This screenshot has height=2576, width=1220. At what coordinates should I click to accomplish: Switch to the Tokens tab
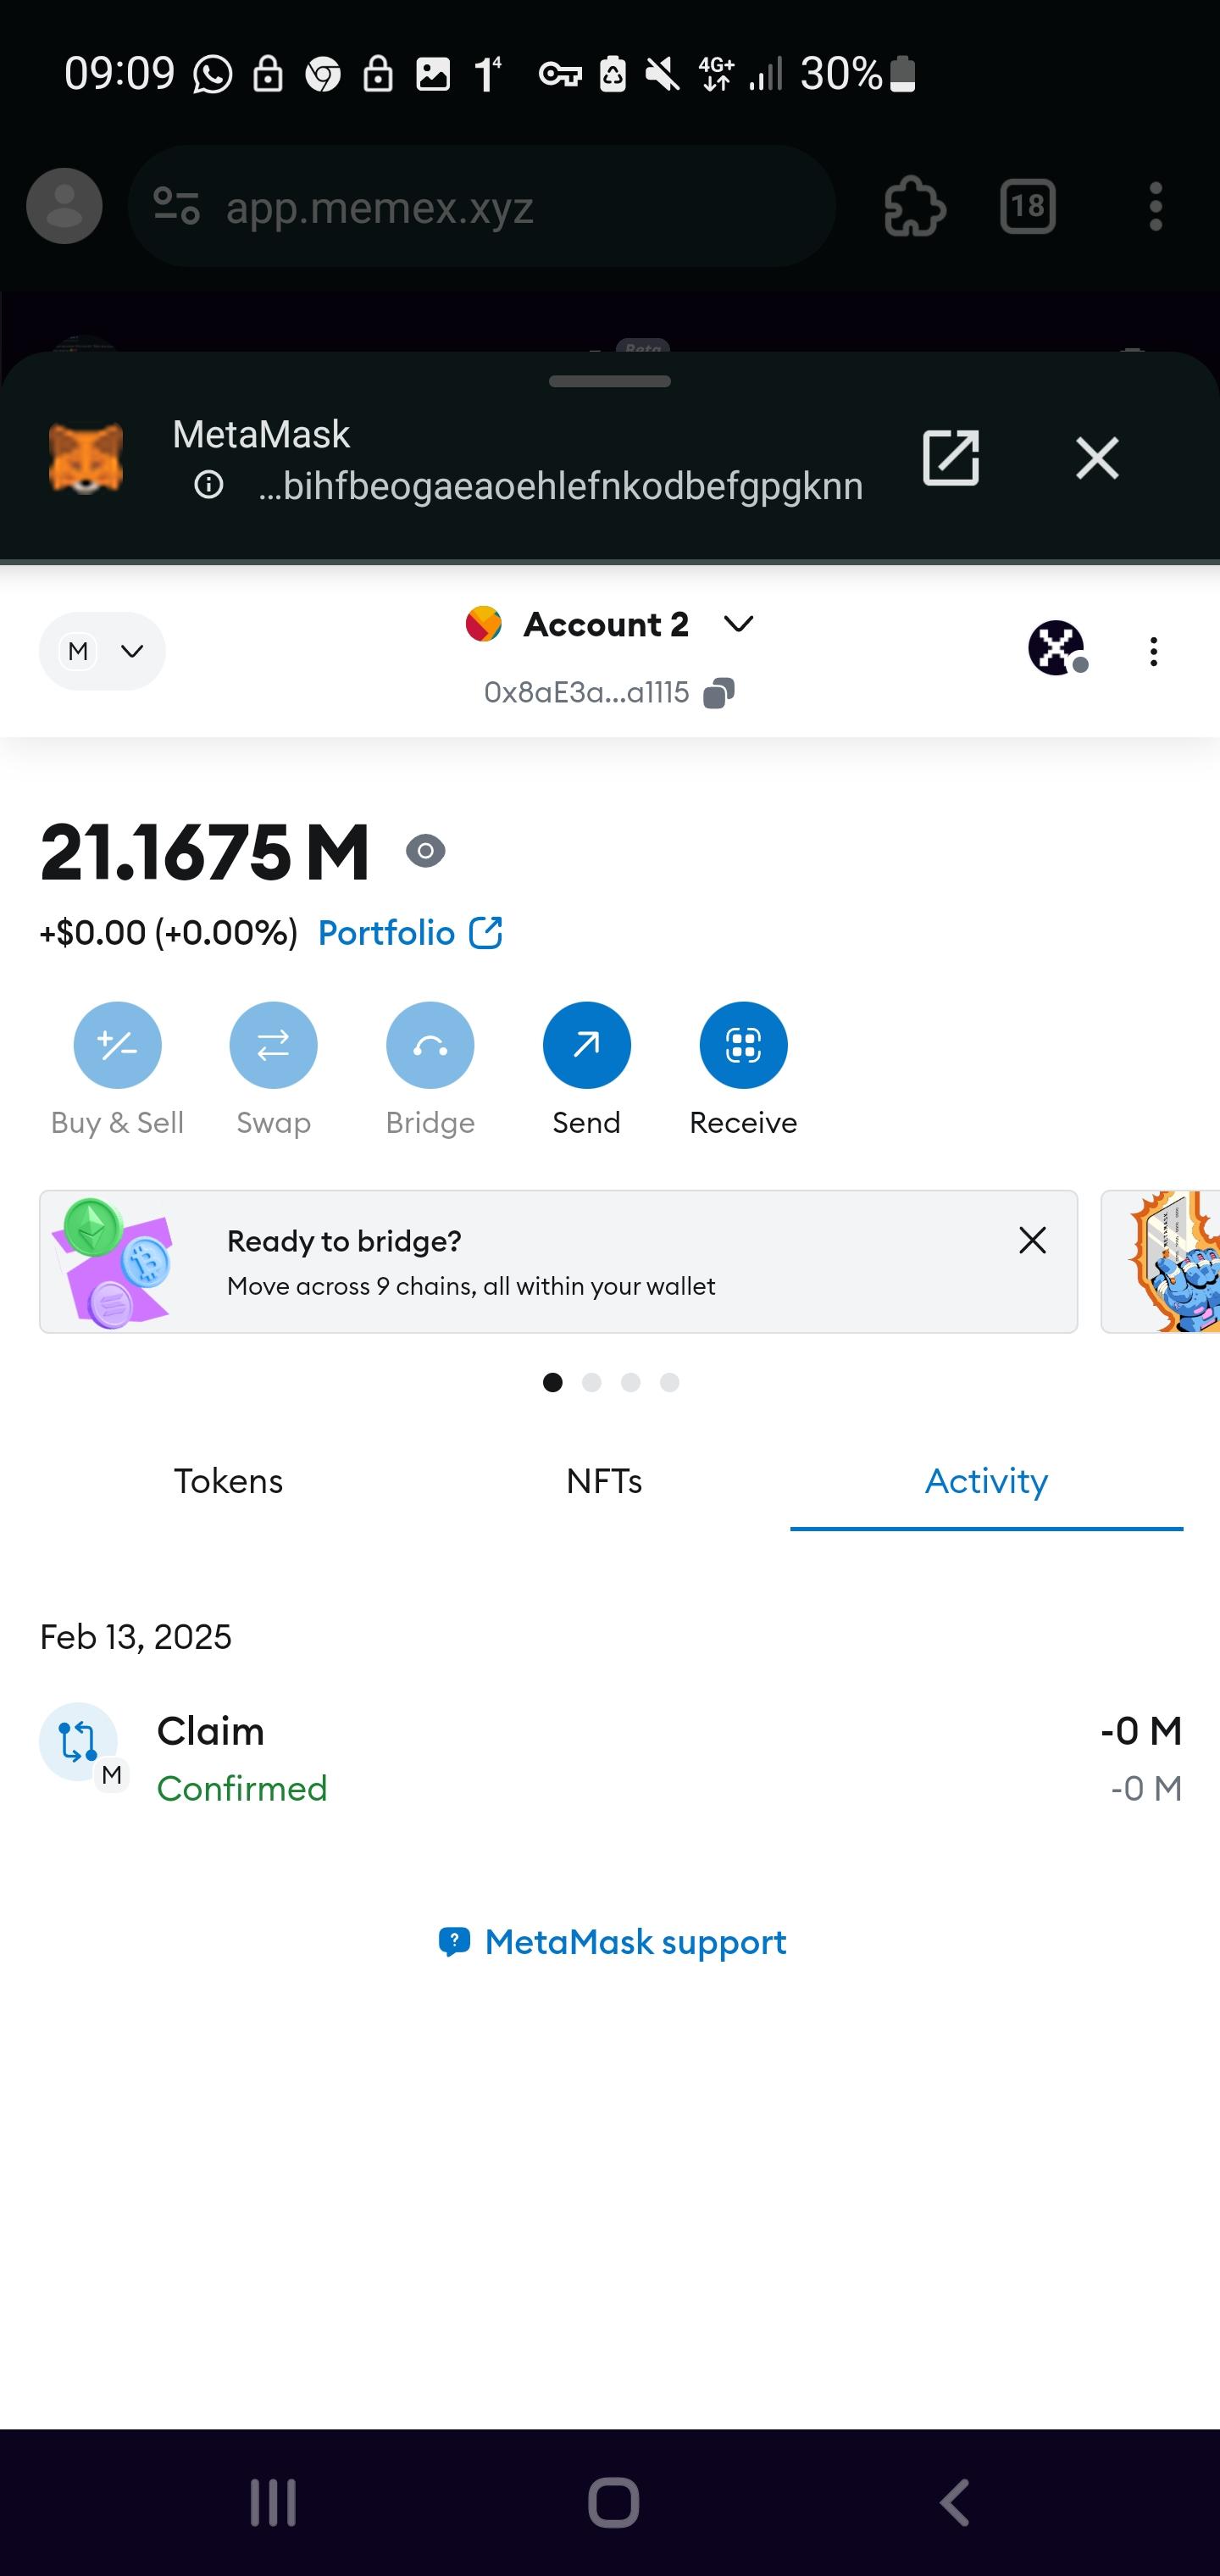[x=228, y=1481]
